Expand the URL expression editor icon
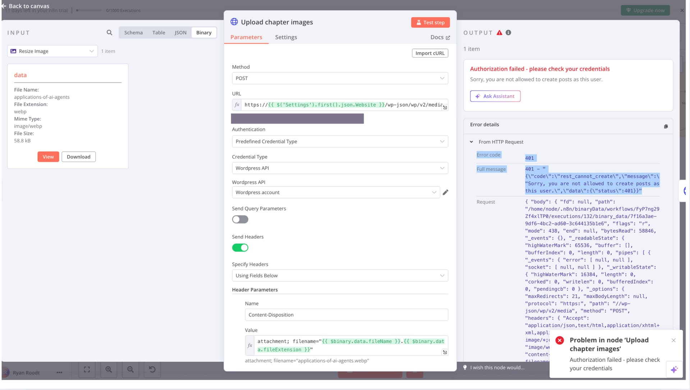 445,107
